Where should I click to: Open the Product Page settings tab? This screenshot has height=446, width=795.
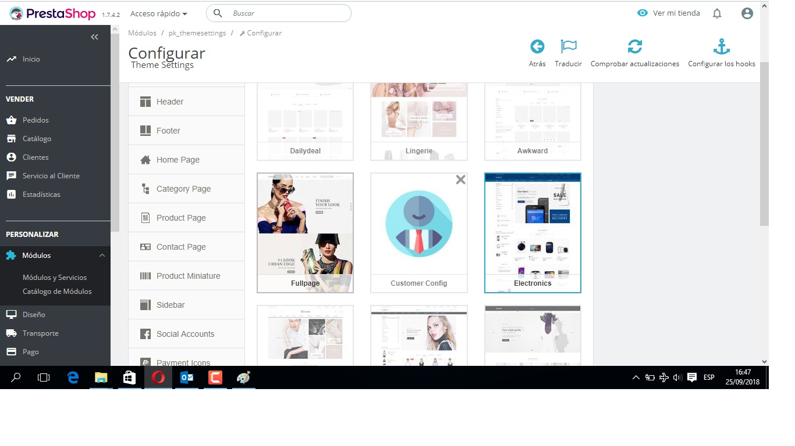tap(186, 218)
